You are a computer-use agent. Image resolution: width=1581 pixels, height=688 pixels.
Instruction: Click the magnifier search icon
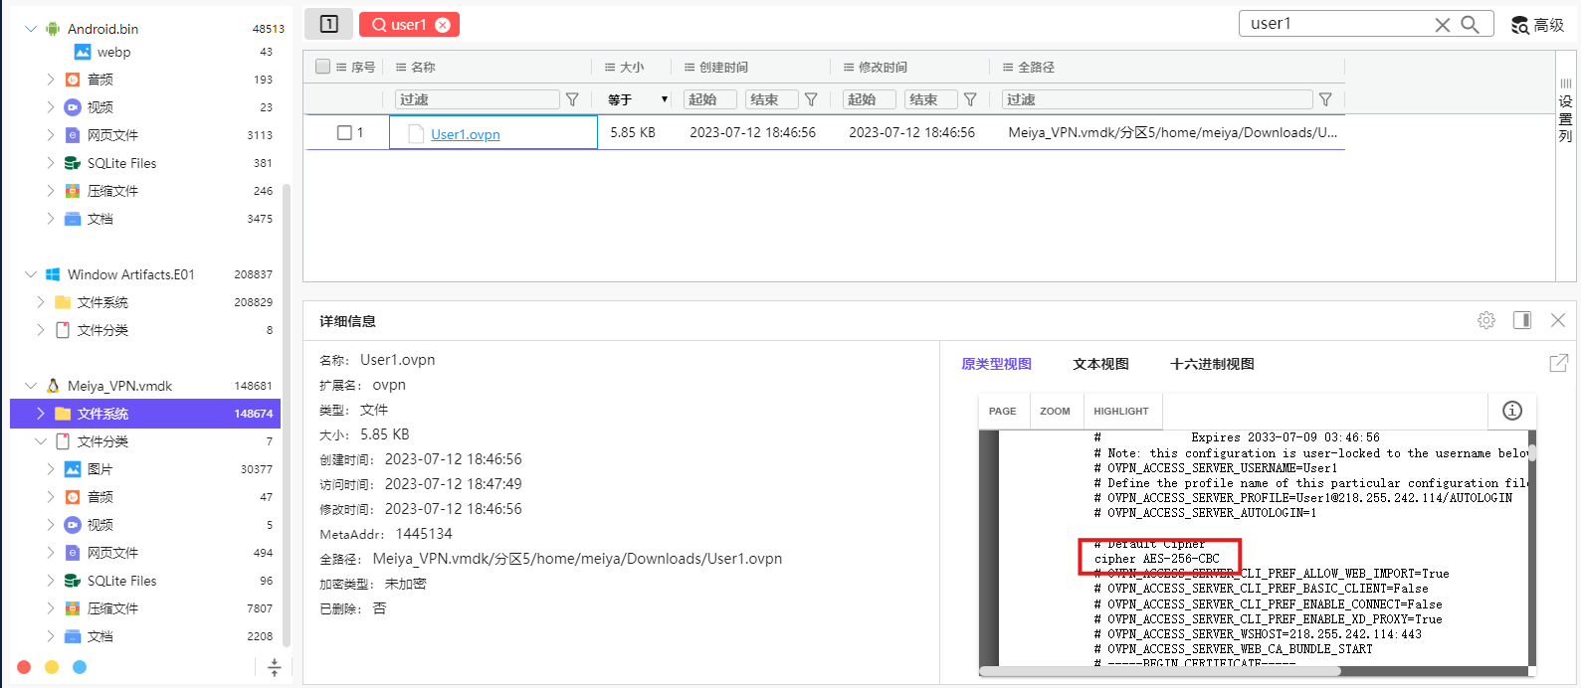click(1470, 25)
